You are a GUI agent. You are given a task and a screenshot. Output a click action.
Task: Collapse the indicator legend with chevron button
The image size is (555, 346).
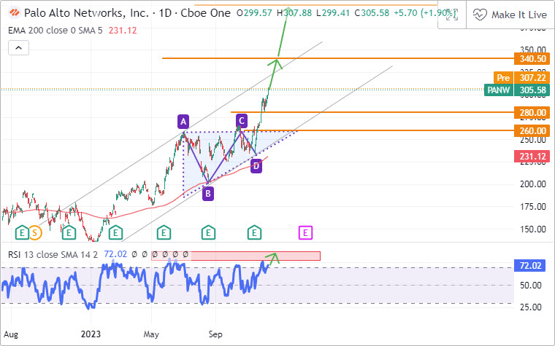18,48
